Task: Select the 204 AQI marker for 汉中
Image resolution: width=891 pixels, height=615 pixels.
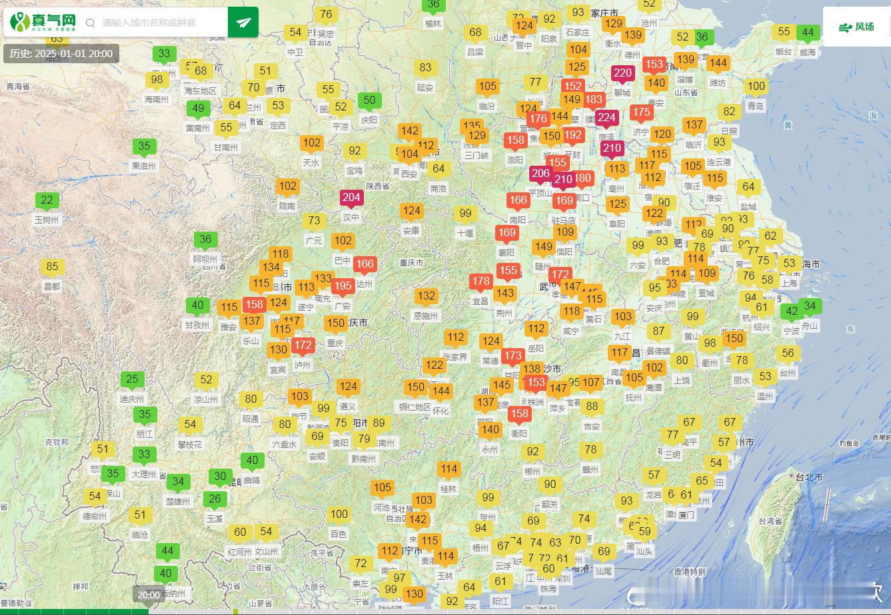Action: (351, 198)
